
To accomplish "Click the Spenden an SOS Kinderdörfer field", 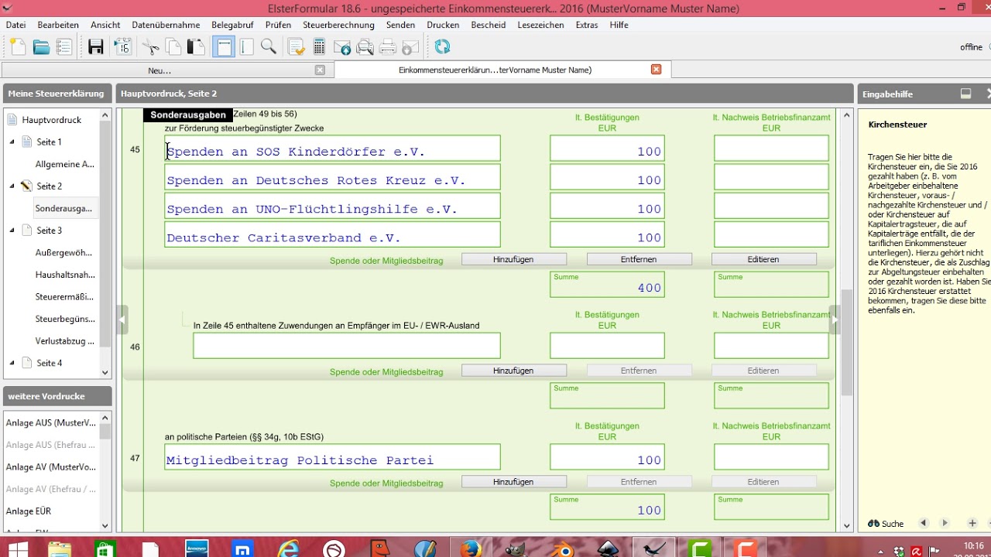I will [x=332, y=149].
